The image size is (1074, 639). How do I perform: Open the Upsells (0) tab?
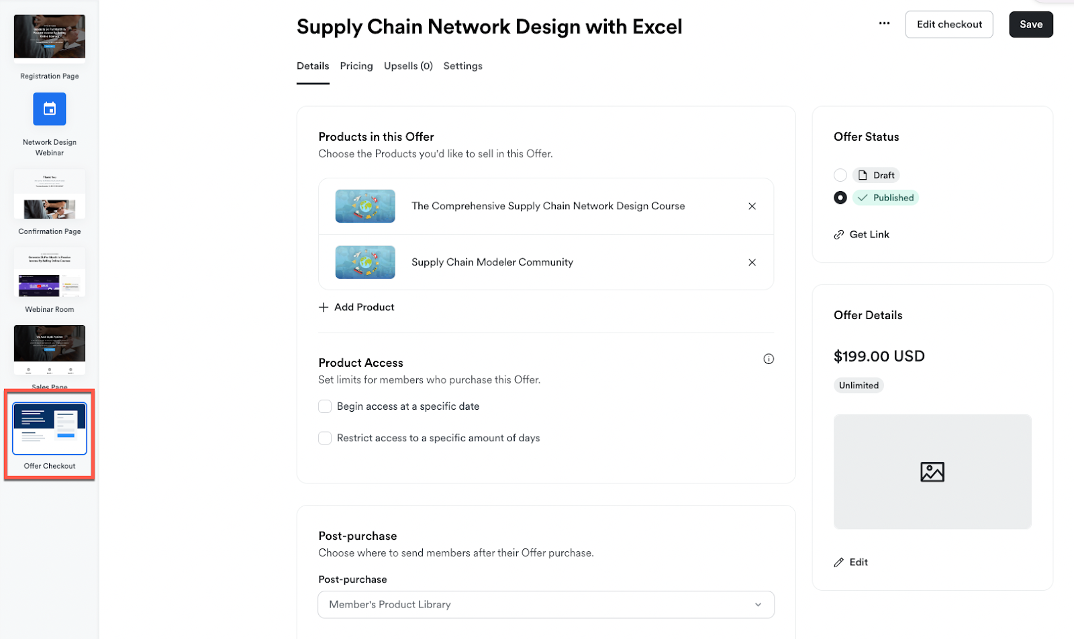tap(408, 66)
